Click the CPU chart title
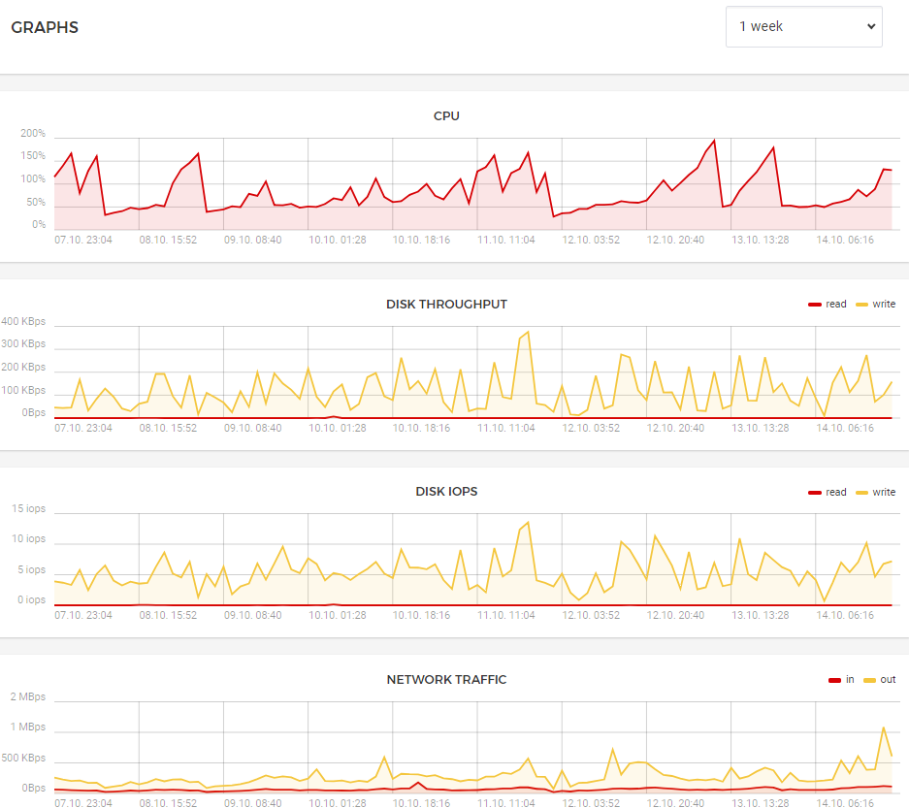 (x=446, y=116)
